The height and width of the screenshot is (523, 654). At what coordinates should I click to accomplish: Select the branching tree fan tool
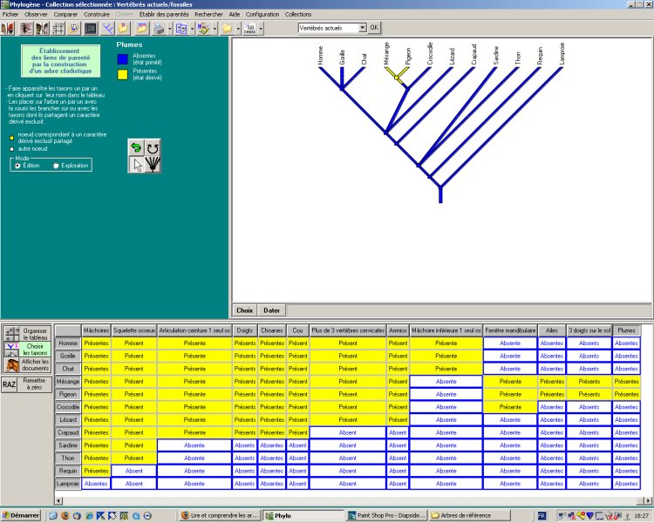click(x=153, y=165)
